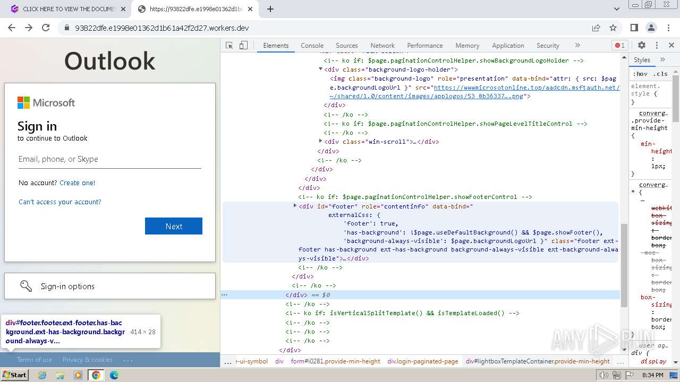Launch Internet Explorer from taskbar
Screen dimensions: 680x382
pos(42,375)
